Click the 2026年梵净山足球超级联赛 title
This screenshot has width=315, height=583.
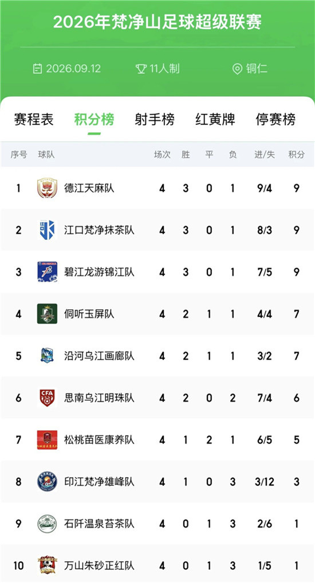[x=157, y=22]
